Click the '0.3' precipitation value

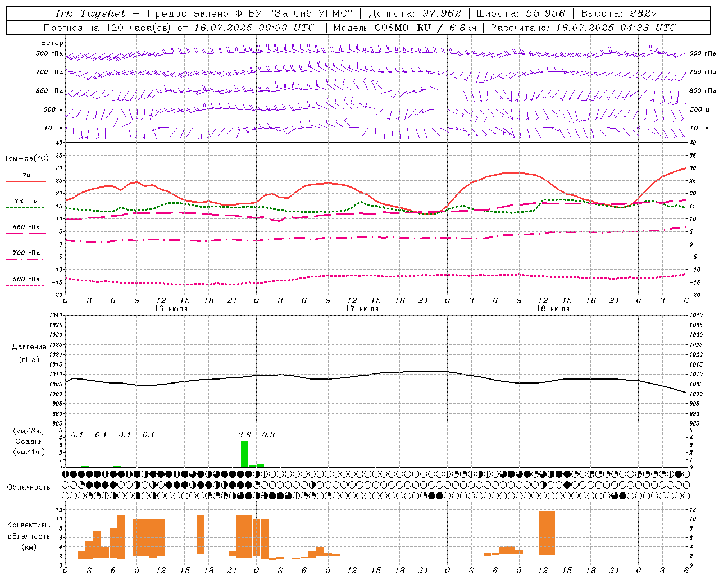(269, 435)
